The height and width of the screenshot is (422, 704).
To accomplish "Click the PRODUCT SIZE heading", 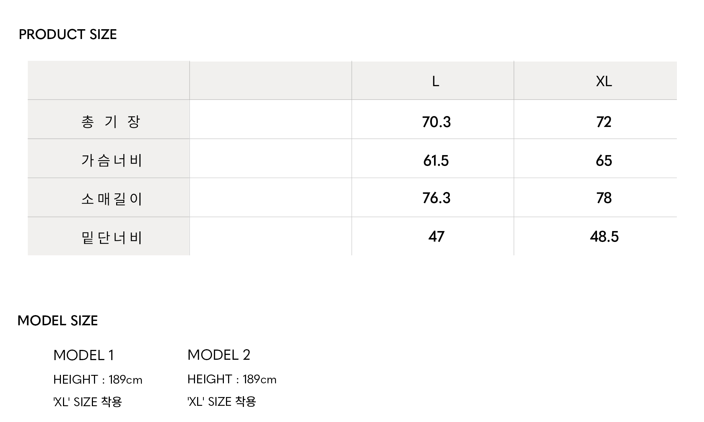I will 68,34.
